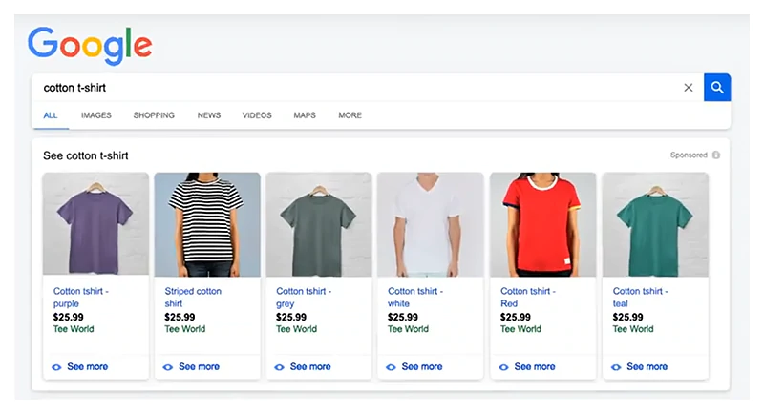Expand the More menu
Screen dimensions: 764x414
coord(350,115)
